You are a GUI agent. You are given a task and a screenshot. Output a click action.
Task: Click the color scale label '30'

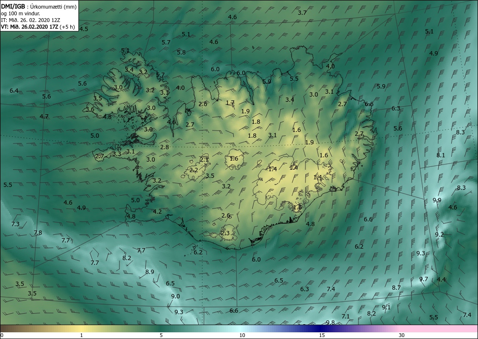(x=402, y=335)
